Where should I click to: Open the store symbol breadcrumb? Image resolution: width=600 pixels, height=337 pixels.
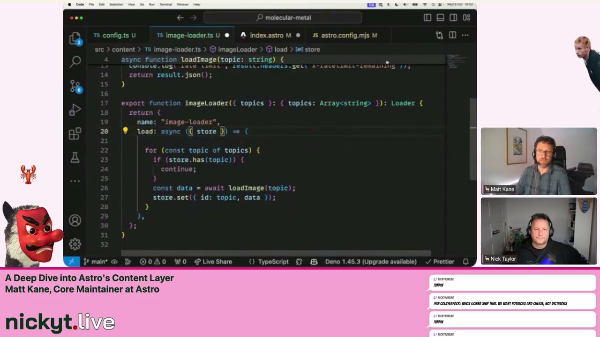click(x=308, y=49)
